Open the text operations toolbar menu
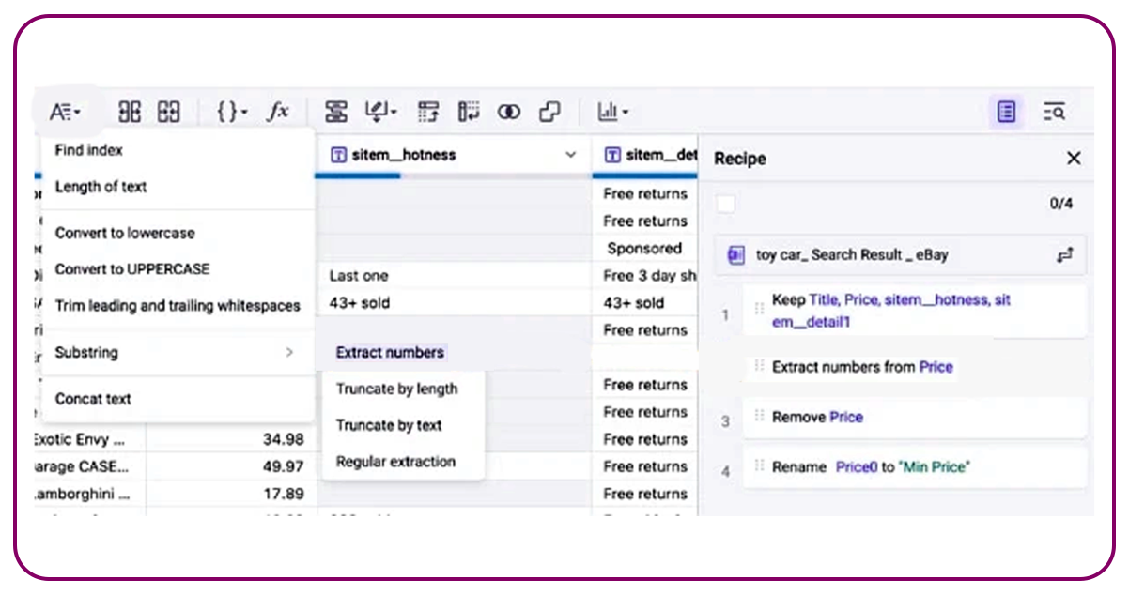This screenshot has height=595, width=1129. click(x=65, y=113)
